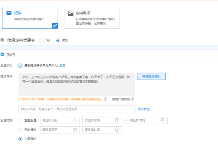The image size is (218, 146).
Task: Open 定时发送 请选择时间 picker
Action: tap(102, 130)
